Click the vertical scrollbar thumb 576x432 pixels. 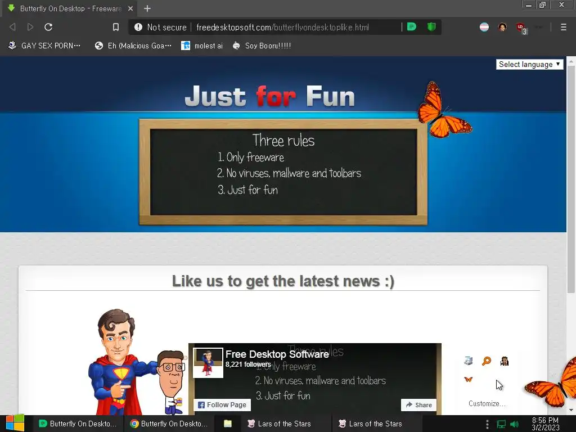[571, 180]
